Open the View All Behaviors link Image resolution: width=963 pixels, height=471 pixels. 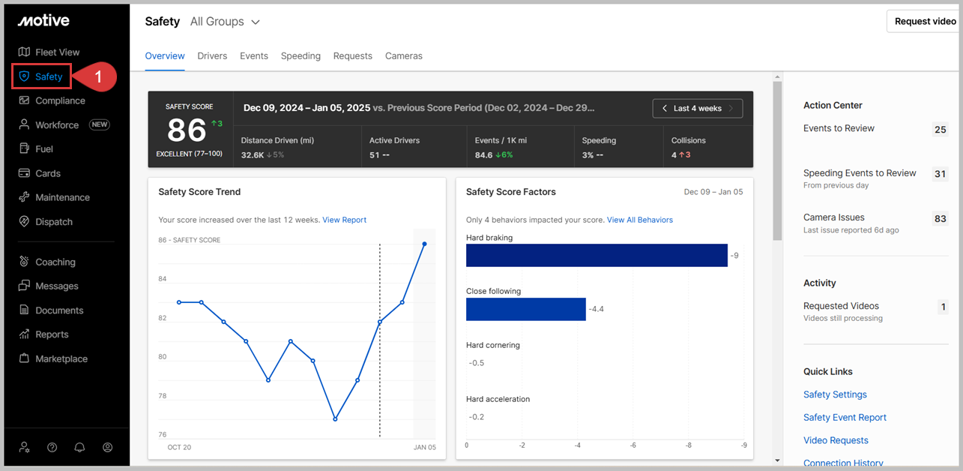(639, 220)
